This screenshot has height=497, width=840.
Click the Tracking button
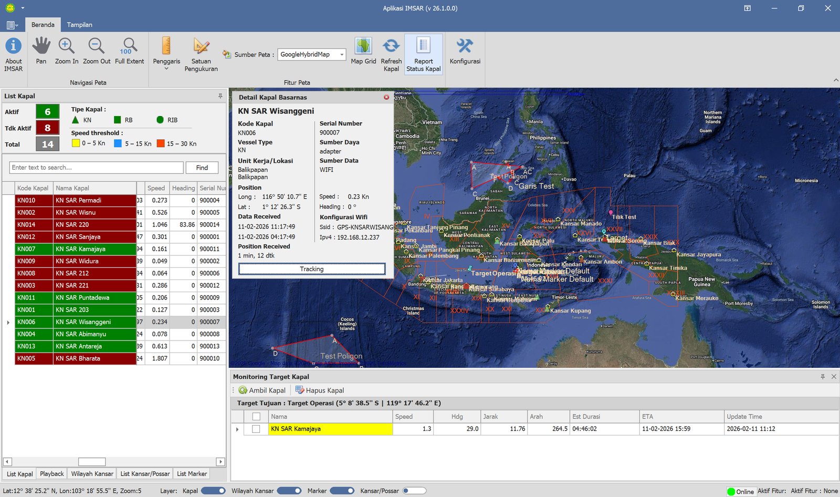[312, 269]
